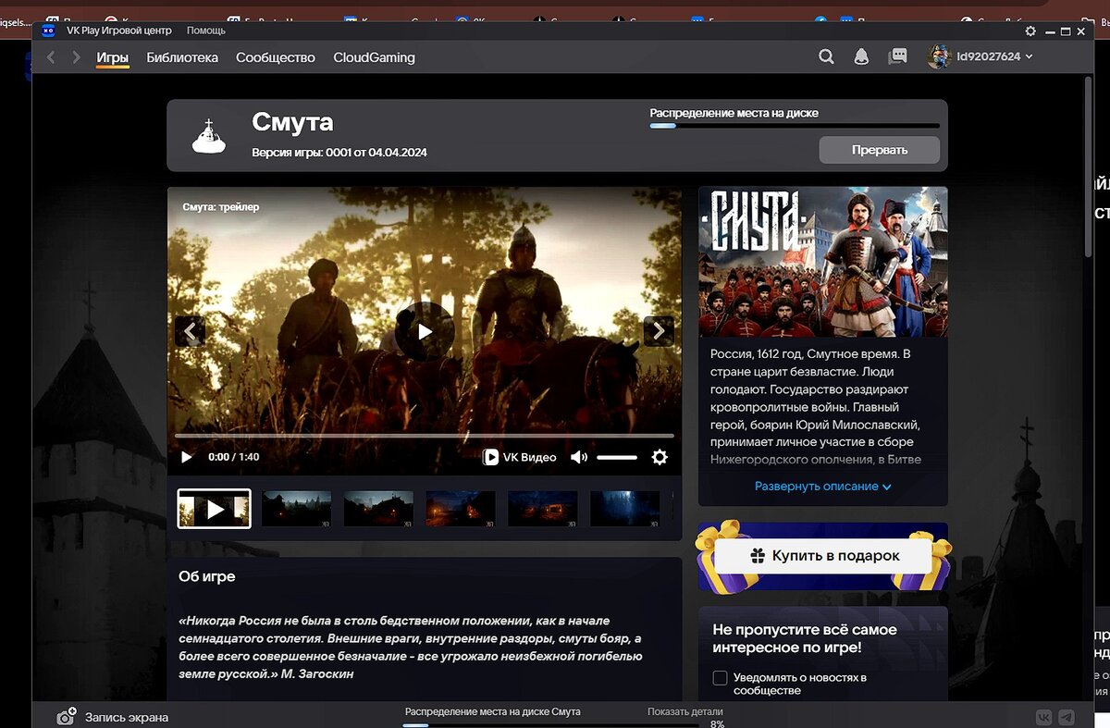The width and height of the screenshot is (1110, 728).
Task: Open video player settings gear
Action: 660,457
